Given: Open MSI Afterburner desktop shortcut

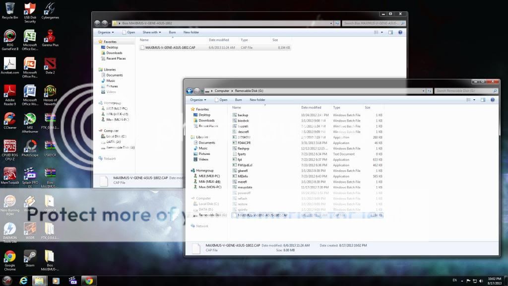Looking at the screenshot, I should (30, 119).
